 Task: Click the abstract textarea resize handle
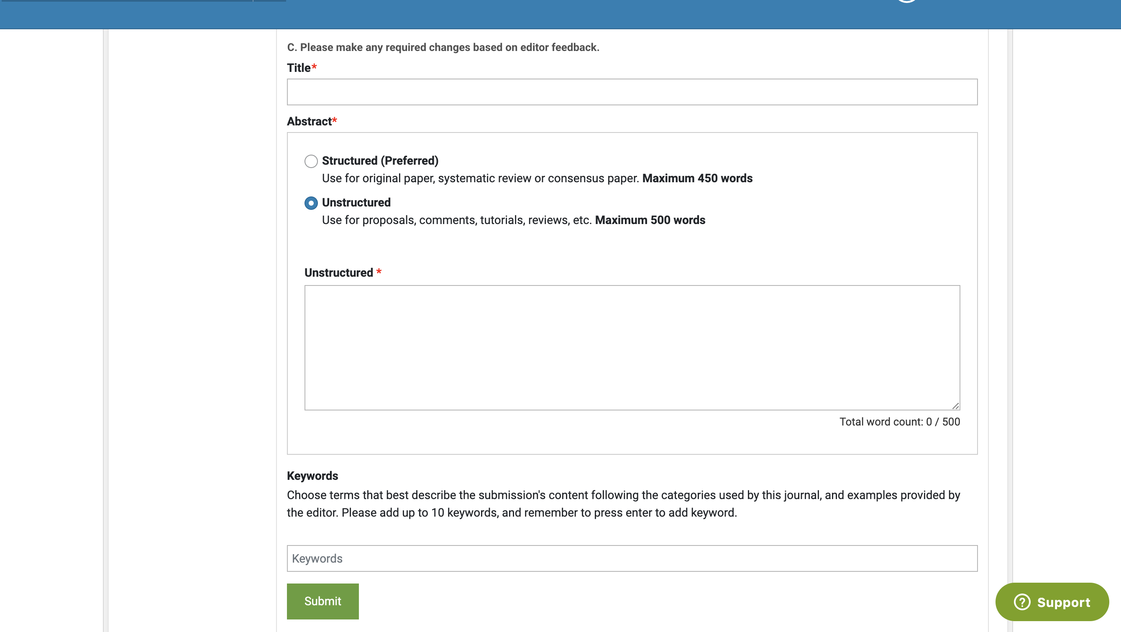[x=955, y=406]
